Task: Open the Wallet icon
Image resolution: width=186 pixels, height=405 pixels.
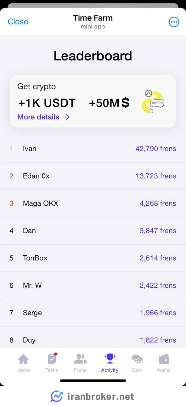Action: coord(164,359)
